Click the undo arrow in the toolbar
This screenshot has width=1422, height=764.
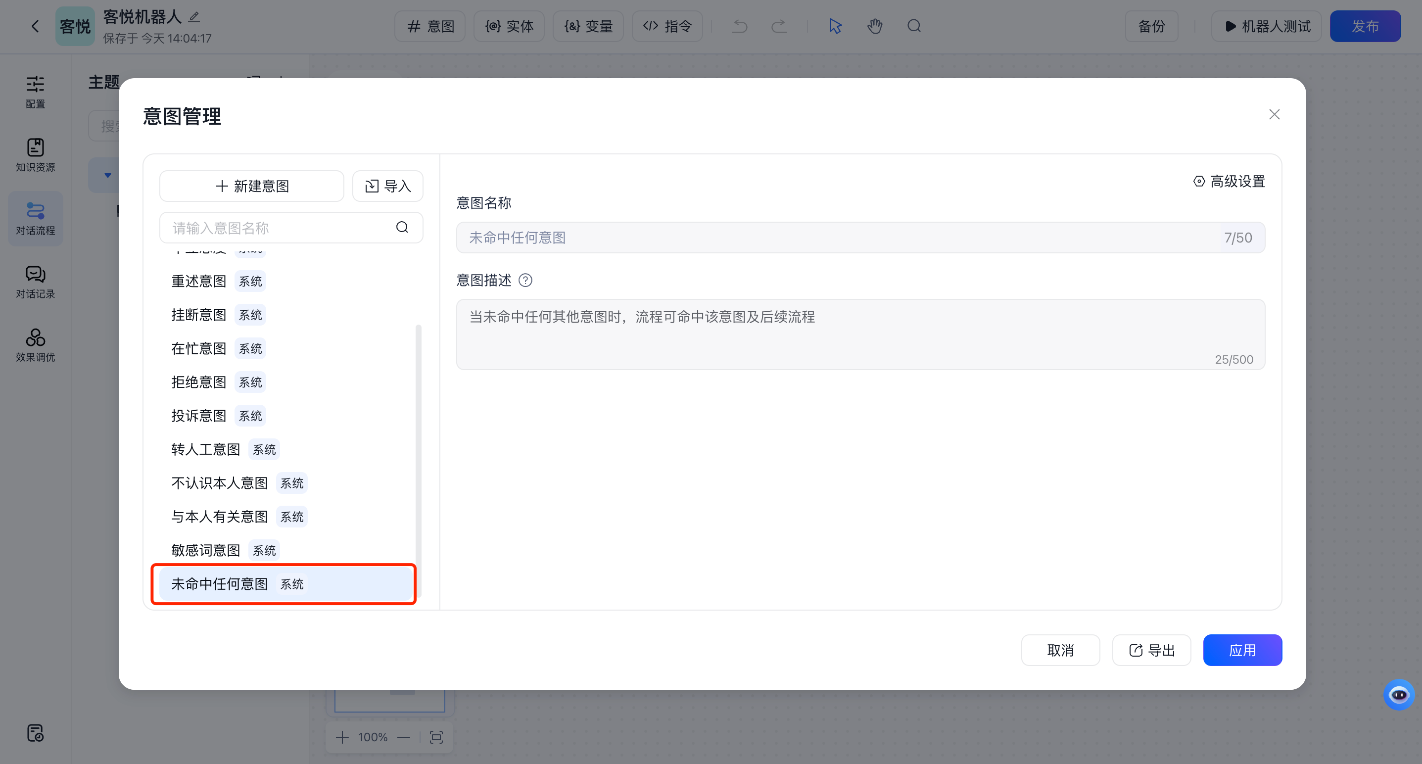pyautogui.click(x=739, y=26)
